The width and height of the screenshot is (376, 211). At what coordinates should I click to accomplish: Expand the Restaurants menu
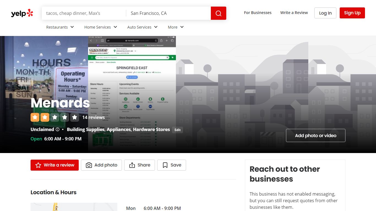pyautogui.click(x=60, y=27)
